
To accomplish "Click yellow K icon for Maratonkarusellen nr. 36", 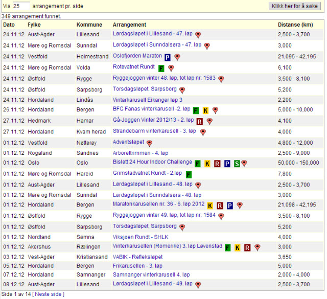I will pyautogui.click(x=210, y=206).
